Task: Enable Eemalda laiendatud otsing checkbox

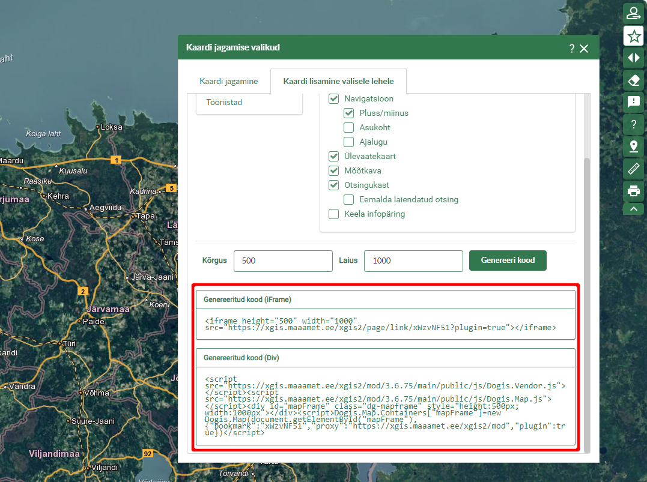Action: pyautogui.click(x=348, y=199)
